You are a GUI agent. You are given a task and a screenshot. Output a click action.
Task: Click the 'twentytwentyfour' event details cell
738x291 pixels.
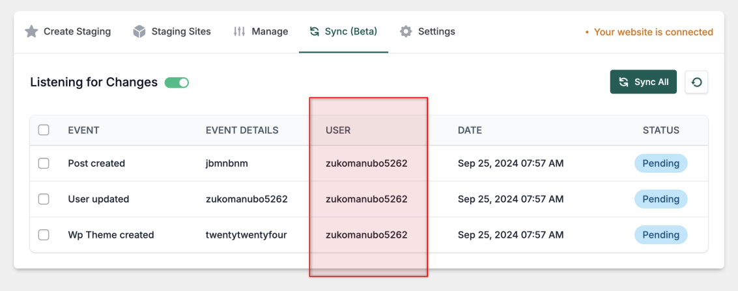pos(247,234)
